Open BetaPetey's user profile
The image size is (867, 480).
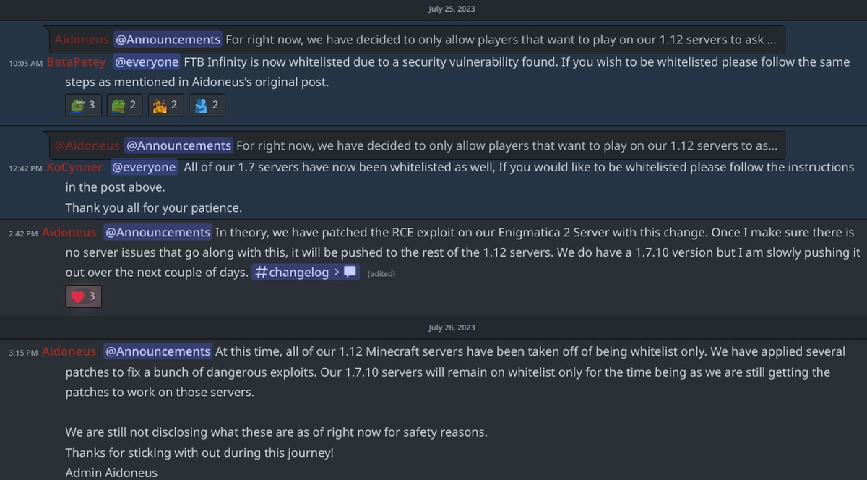(76, 63)
